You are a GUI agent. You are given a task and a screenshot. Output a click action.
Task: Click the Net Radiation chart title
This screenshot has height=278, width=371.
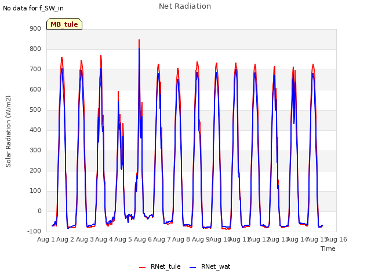pyautogui.click(x=185, y=6)
